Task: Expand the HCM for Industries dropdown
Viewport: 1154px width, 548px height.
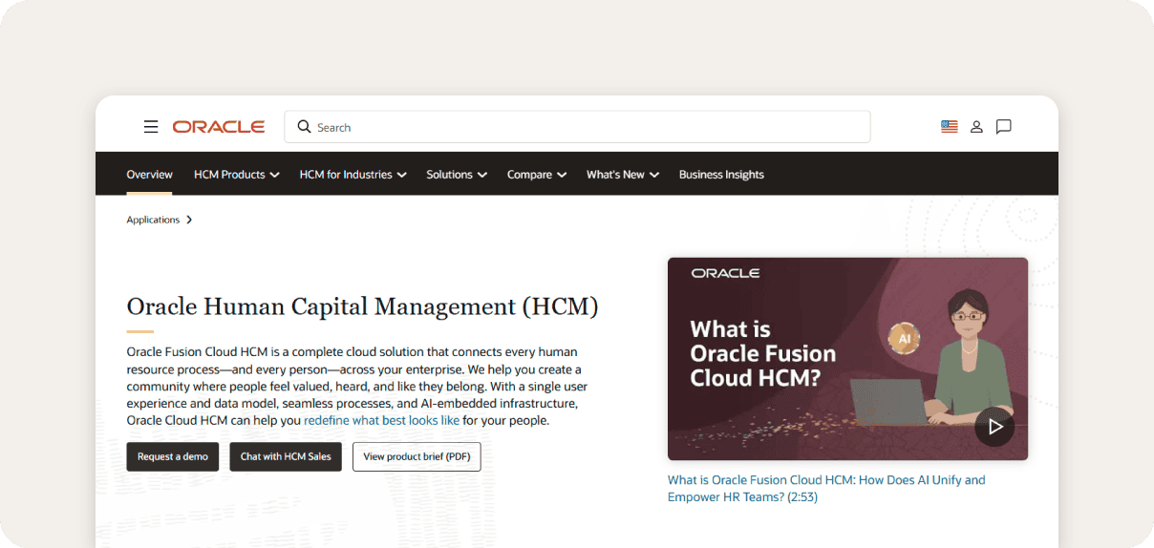Action: 353,175
